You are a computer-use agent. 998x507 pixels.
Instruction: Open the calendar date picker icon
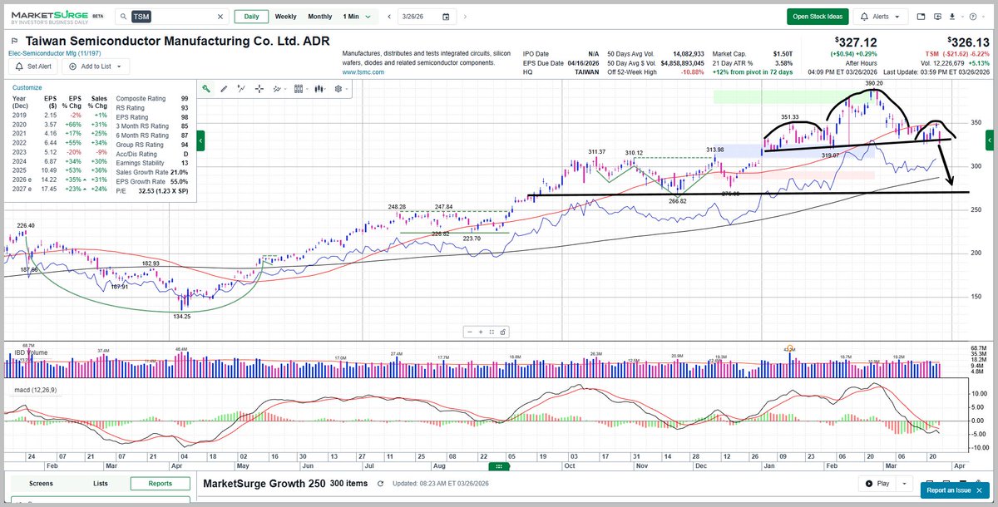click(x=446, y=17)
